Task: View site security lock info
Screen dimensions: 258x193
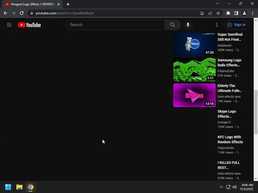Action: tap(31, 13)
